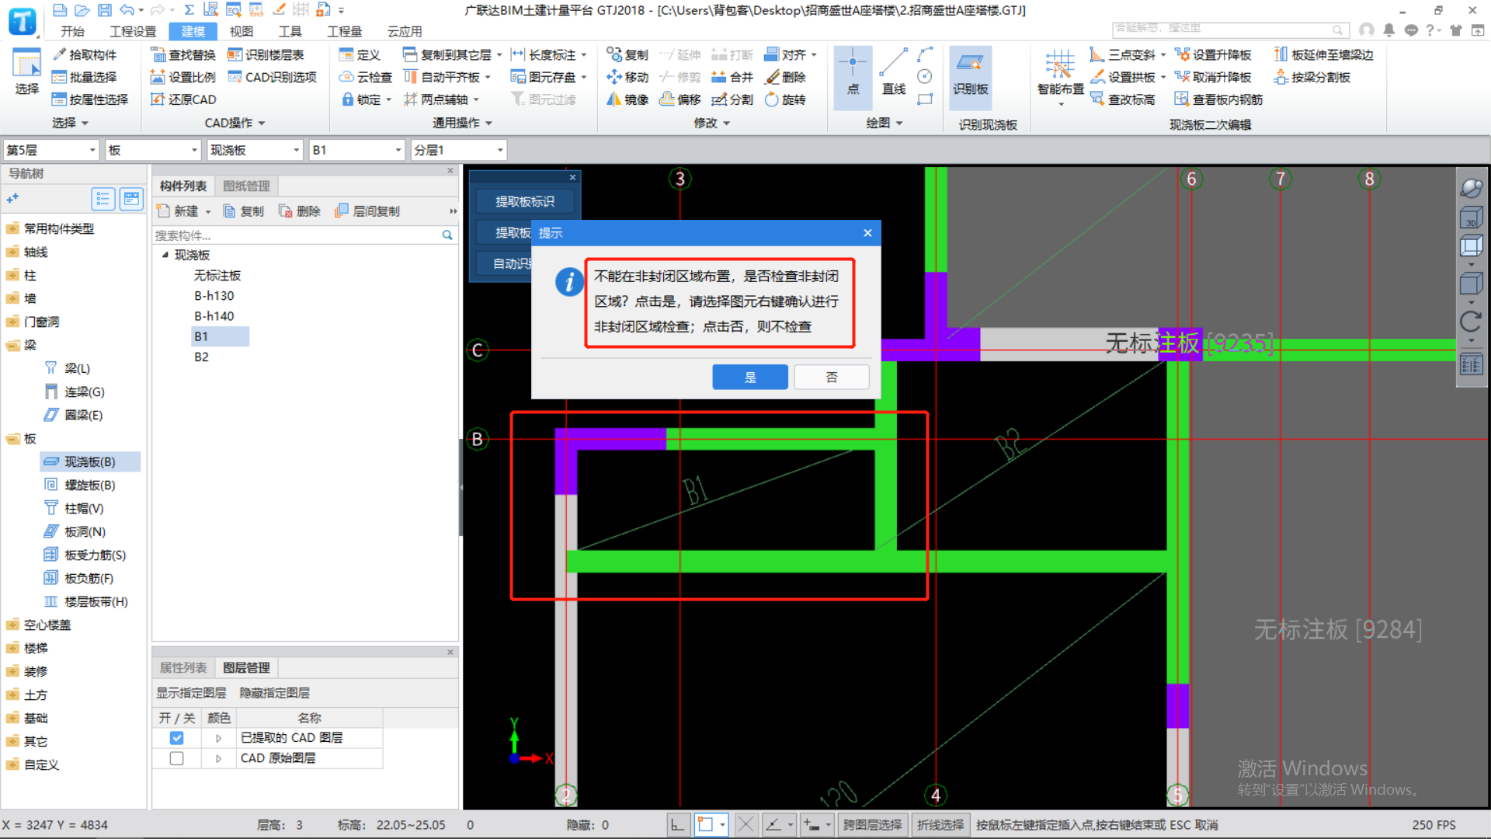Open the 智能布置 smart layout tool
Viewport: 1491px width, 839px height.
1060,76
